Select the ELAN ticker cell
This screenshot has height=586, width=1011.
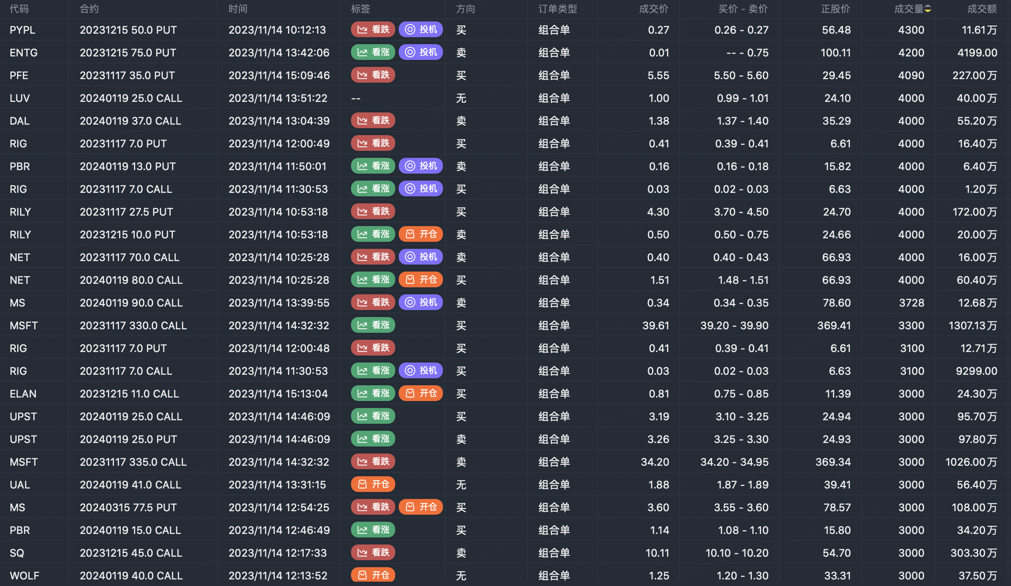pyautogui.click(x=23, y=394)
